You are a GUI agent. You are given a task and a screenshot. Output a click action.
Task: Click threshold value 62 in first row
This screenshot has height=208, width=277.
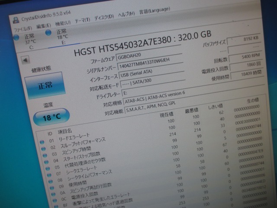pos(221,113)
